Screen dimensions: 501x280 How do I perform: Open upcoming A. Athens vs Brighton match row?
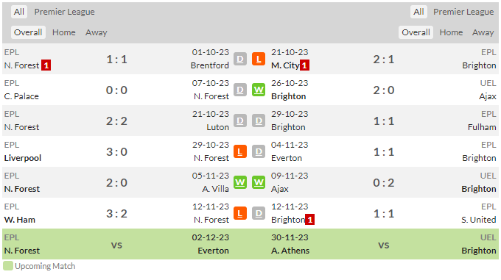click(x=383, y=244)
